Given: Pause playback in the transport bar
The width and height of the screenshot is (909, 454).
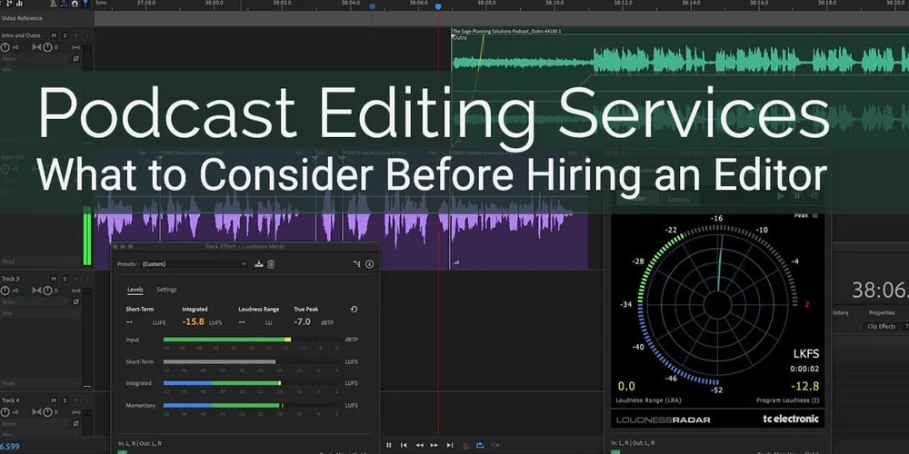Looking at the screenshot, I should [x=388, y=445].
